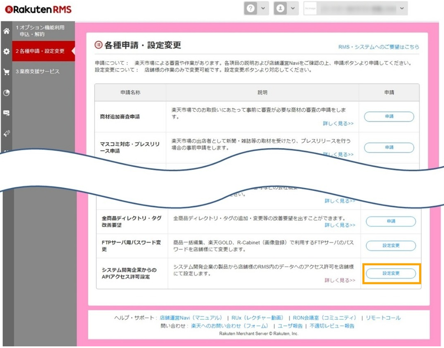Click the FTPサーバ用パスワード変更 row name
The width and height of the screenshot is (444, 348).
(132, 246)
